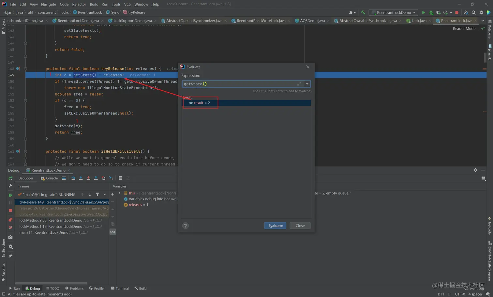Screen dimensions: 493x297
Task: Click the 'releases = 1' variable
Action: pyautogui.click(x=136, y=205)
